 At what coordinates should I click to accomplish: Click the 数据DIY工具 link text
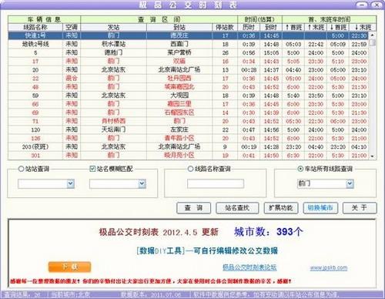point(160,250)
